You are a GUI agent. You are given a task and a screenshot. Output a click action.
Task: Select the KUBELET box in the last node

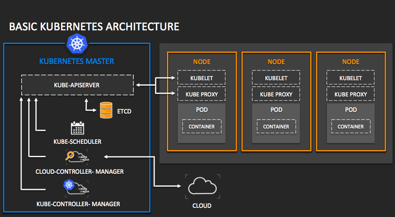[351, 78]
